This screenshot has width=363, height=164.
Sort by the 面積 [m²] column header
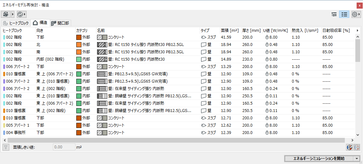tap(230, 30)
